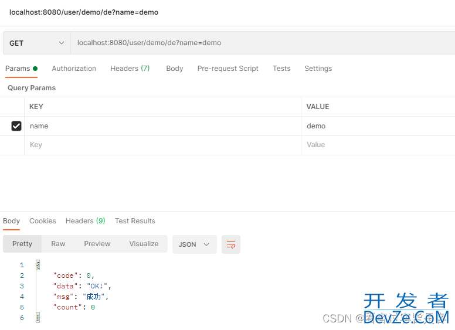455x330 pixels.
Task: Open the response Cookies tab
Action: click(43, 221)
